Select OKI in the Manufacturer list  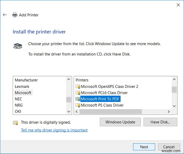click(18, 111)
